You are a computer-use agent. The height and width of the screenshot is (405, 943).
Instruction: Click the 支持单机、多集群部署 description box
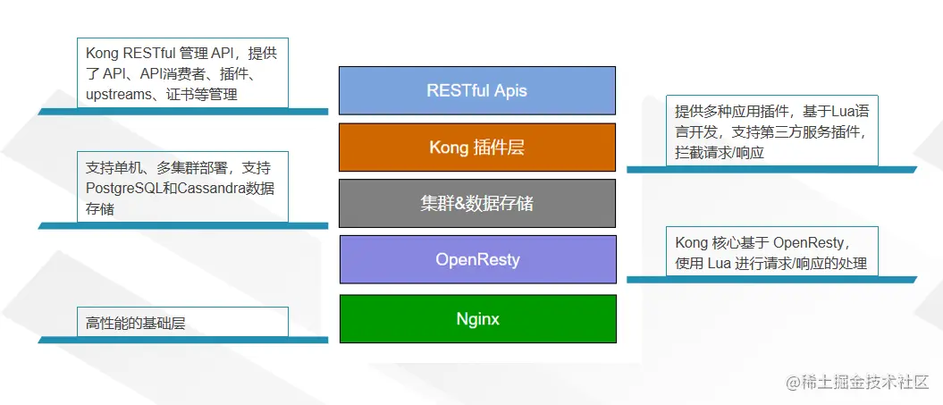(x=183, y=187)
